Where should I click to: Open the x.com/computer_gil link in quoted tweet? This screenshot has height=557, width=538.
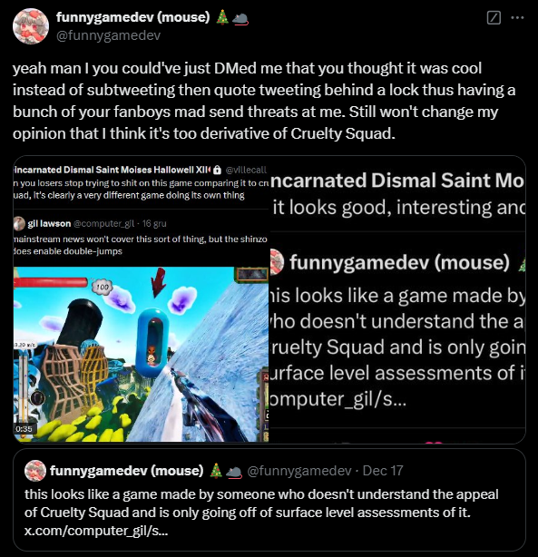96,531
